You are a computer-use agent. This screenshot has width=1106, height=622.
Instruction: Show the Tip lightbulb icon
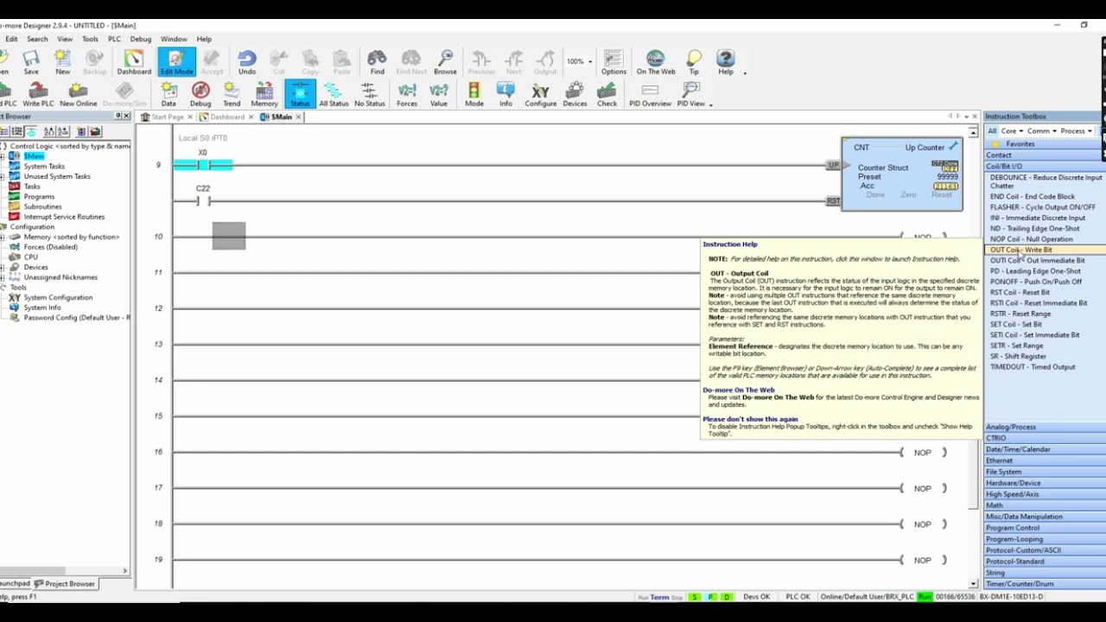[x=694, y=62]
